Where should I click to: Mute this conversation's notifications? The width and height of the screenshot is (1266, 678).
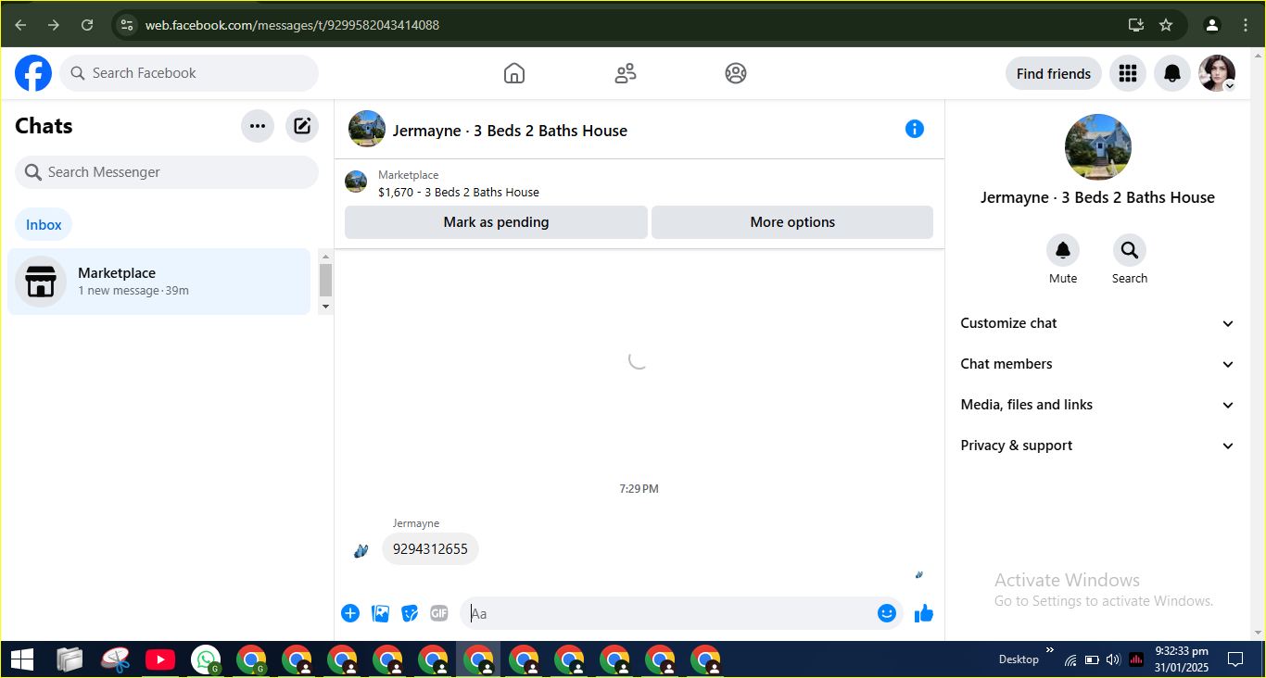[x=1063, y=250]
